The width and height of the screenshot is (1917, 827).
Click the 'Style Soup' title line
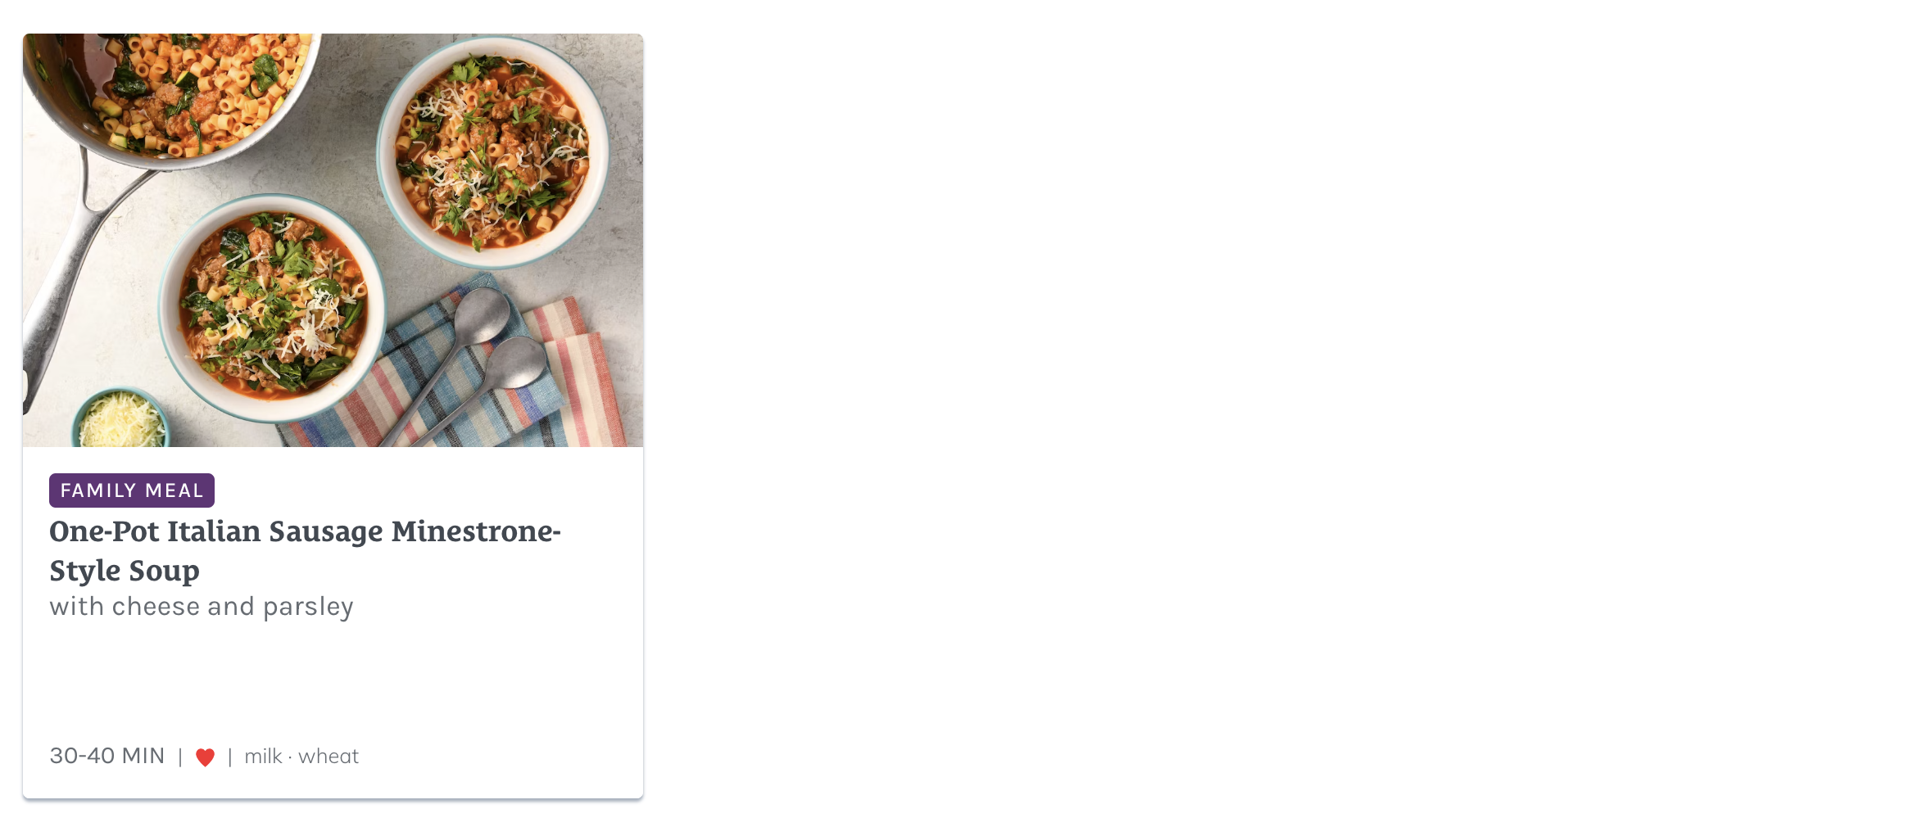click(x=125, y=571)
